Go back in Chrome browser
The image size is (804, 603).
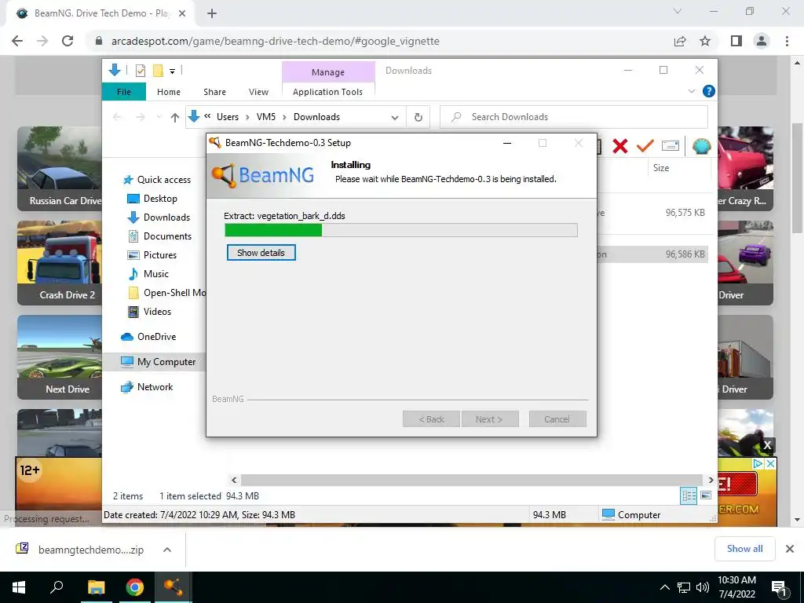point(17,41)
